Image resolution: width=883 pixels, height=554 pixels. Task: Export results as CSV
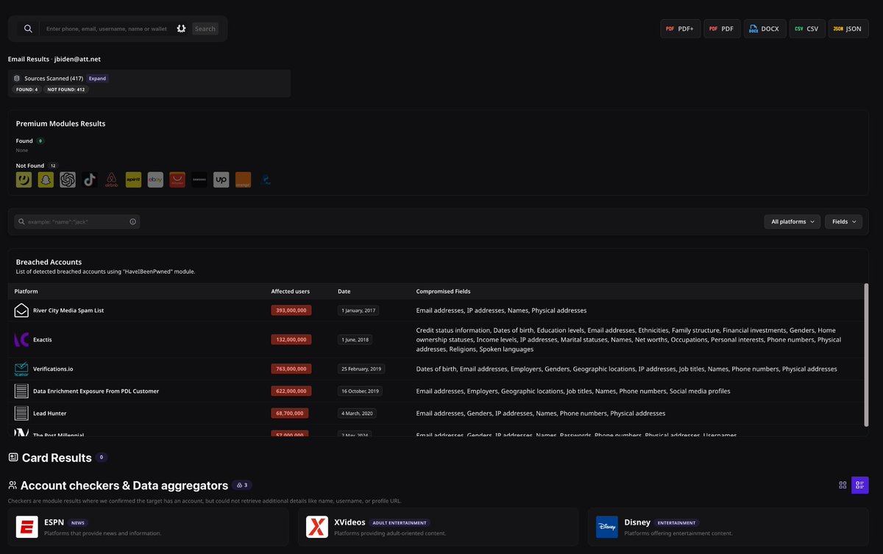[807, 29]
